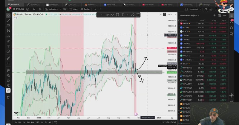Sort watchlist by Chg% column header
The height and width of the screenshot is (125, 239).
[223, 20]
